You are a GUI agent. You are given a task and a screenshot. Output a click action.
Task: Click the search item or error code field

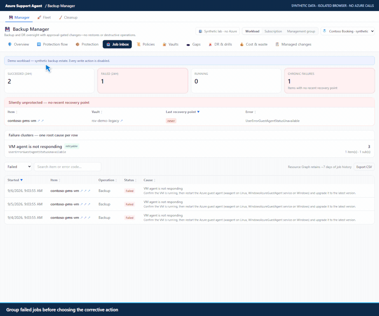(68, 167)
